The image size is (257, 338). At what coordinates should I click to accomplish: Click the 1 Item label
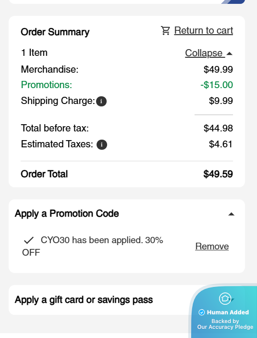tap(34, 53)
